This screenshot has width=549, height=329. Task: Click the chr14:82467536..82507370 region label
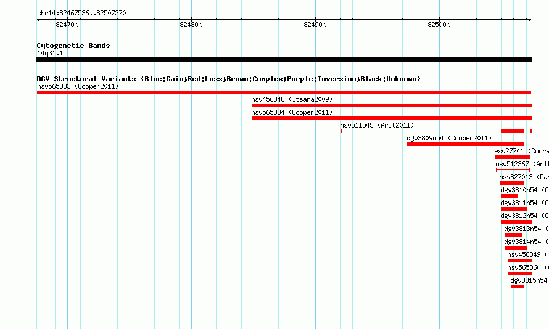coord(81,13)
